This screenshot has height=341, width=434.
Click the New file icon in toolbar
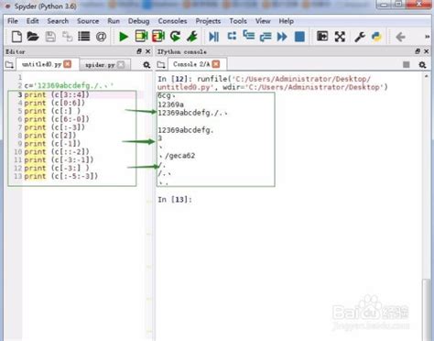[x=16, y=37]
